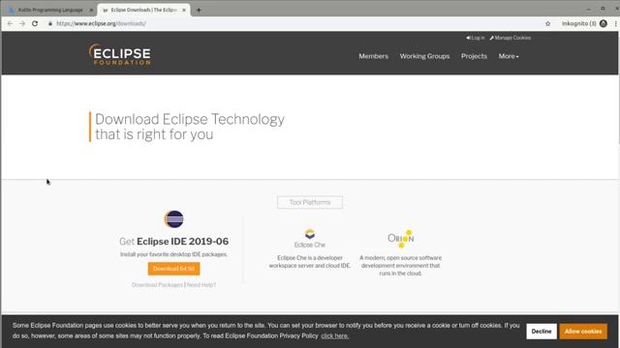Viewport: 620px width, 348px height.
Task: Close the Kotlin Programming Language tab
Action: coord(91,10)
